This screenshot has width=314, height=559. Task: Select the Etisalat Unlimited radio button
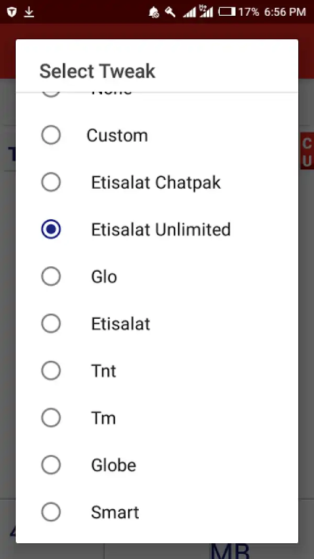(51, 229)
